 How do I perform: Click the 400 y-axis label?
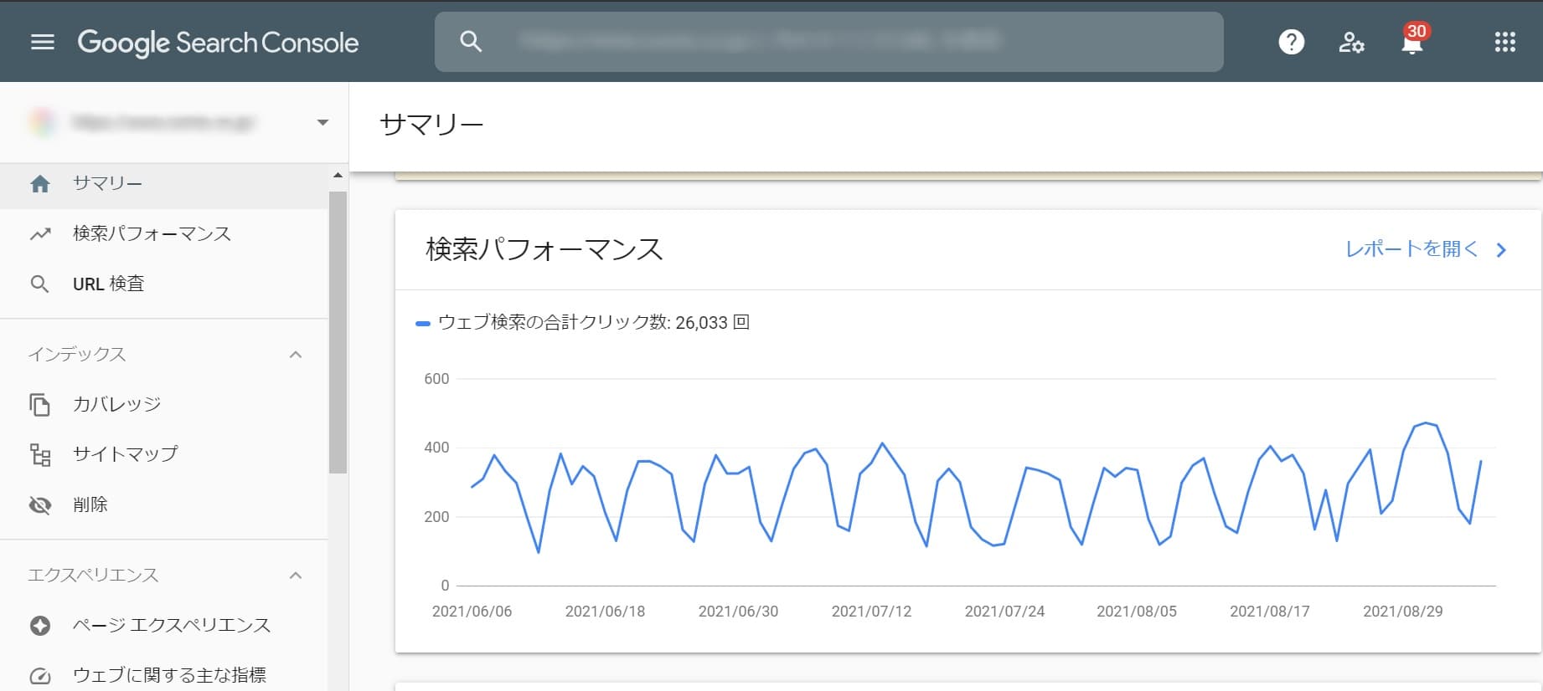pos(436,448)
